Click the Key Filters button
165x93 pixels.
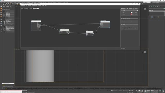coord(155,92)
